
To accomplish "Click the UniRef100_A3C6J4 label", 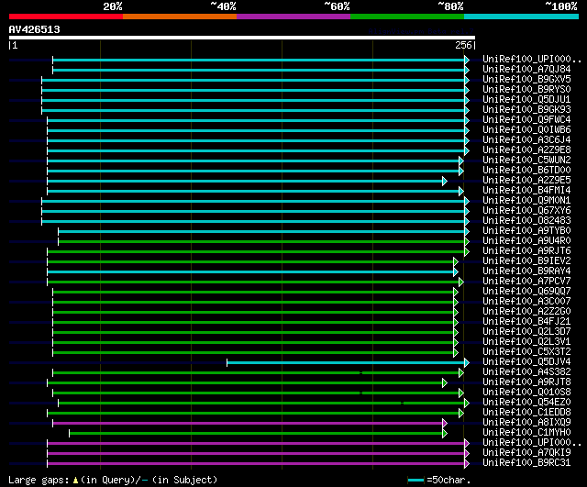I will pos(526,140).
